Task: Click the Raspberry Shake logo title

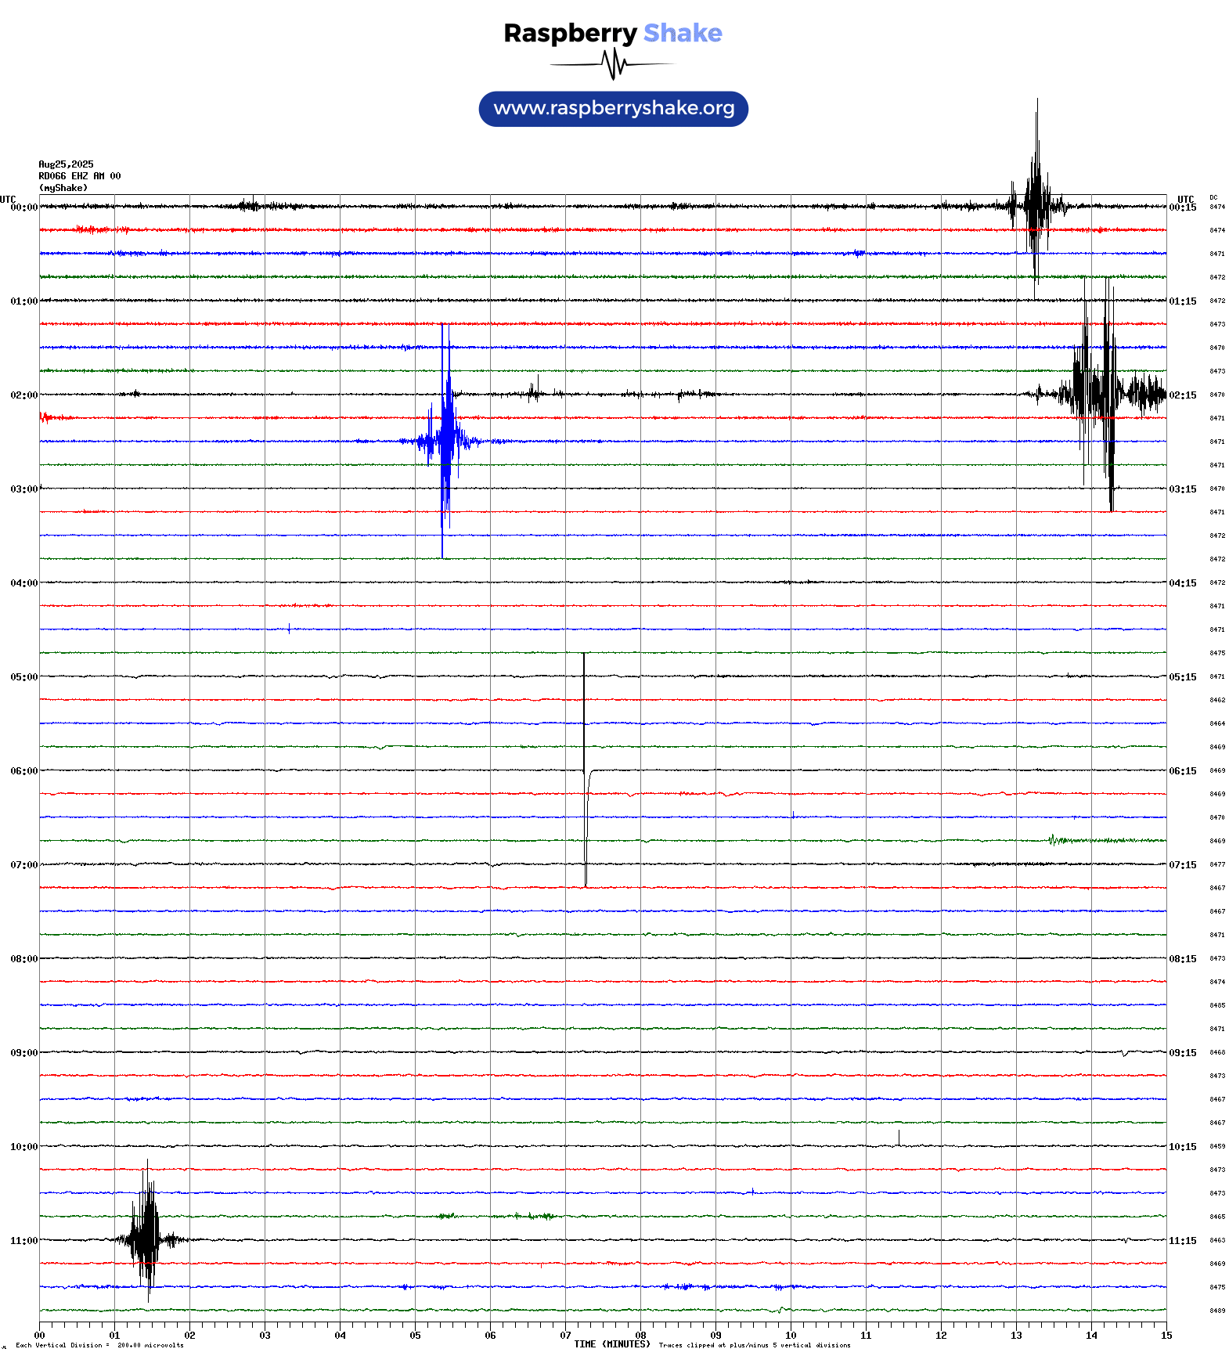Action: (613, 33)
